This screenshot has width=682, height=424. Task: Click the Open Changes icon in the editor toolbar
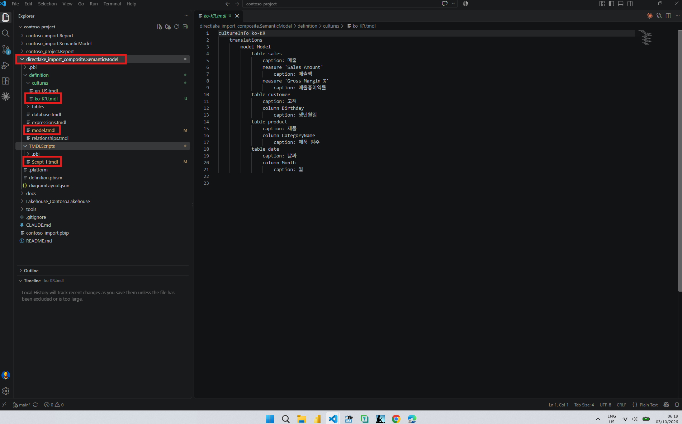point(659,16)
